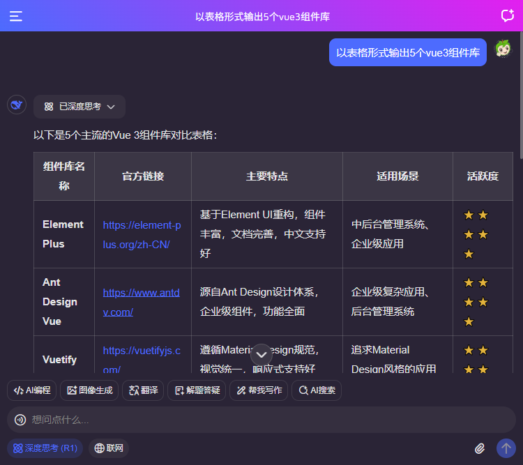
Task: Select the 图像生成 shortcut
Action: click(89, 390)
